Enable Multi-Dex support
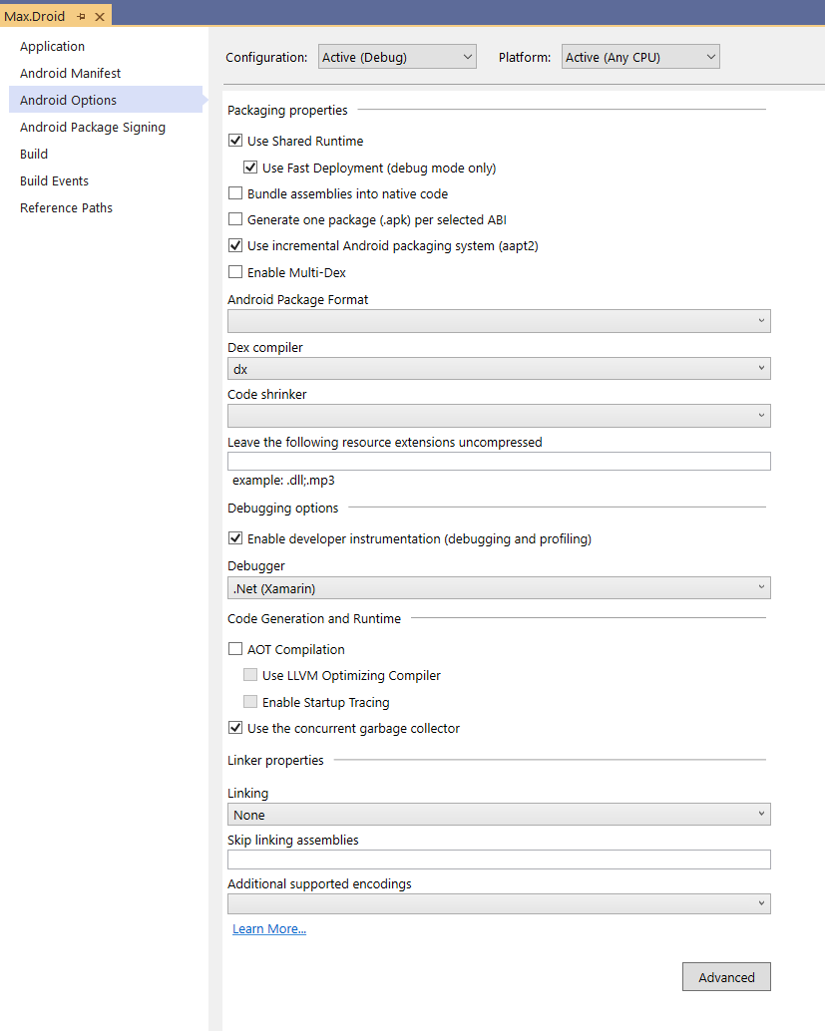 234,271
